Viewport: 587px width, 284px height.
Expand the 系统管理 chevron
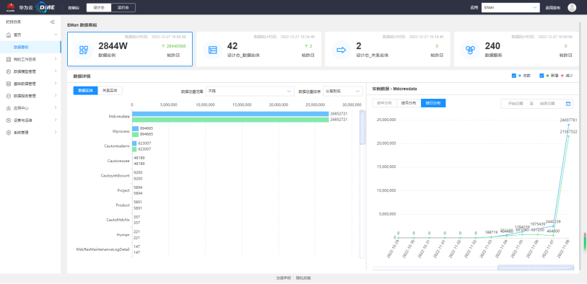tap(56, 133)
